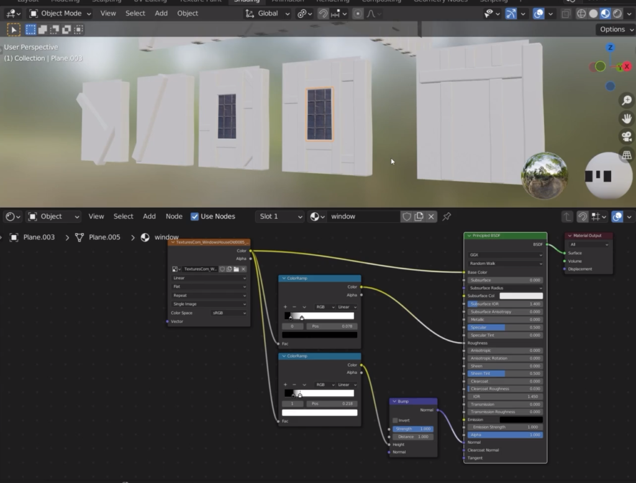The height and width of the screenshot is (483, 636).
Task: Toggle snapping magnet in viewport header
Action: coord(323,14)
